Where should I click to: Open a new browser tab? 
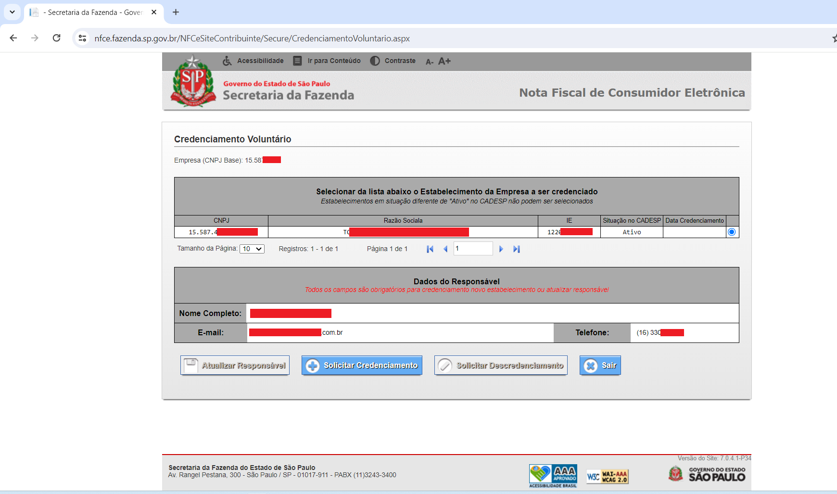(176, 13)
